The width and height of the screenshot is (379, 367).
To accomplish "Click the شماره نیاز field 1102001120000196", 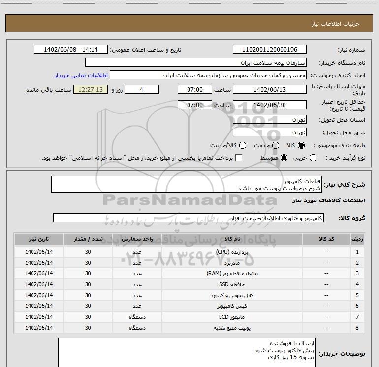I will pyautogui.click(x=270, y=50).
